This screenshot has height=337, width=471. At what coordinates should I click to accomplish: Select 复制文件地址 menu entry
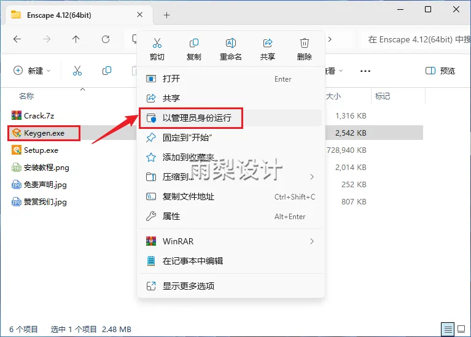coord(230,196)
